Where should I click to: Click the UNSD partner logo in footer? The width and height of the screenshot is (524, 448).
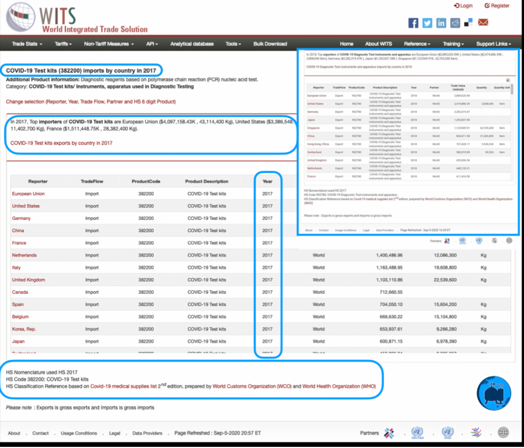click(448, 433)
